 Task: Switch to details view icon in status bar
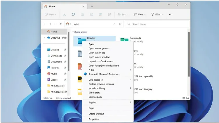[x=184, y=98]
